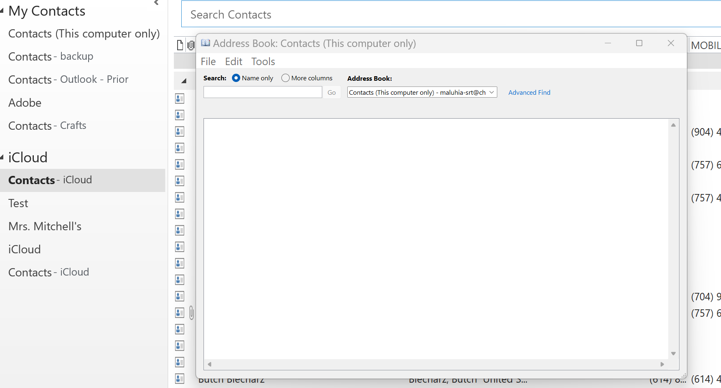Click the MOBIL column header
This screenshot has height=388, width=721.
pos(705,45)
